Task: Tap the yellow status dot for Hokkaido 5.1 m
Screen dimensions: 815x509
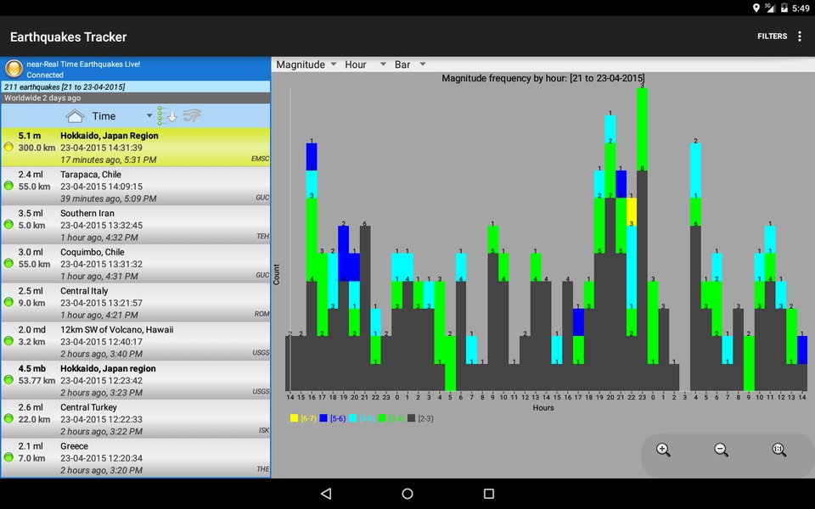Action: [x=8, y=147]
